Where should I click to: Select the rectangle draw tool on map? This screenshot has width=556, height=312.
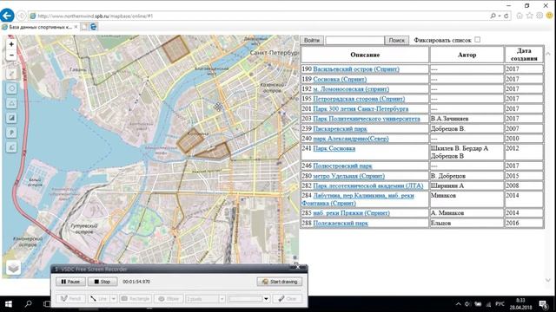tap(11, 118)
